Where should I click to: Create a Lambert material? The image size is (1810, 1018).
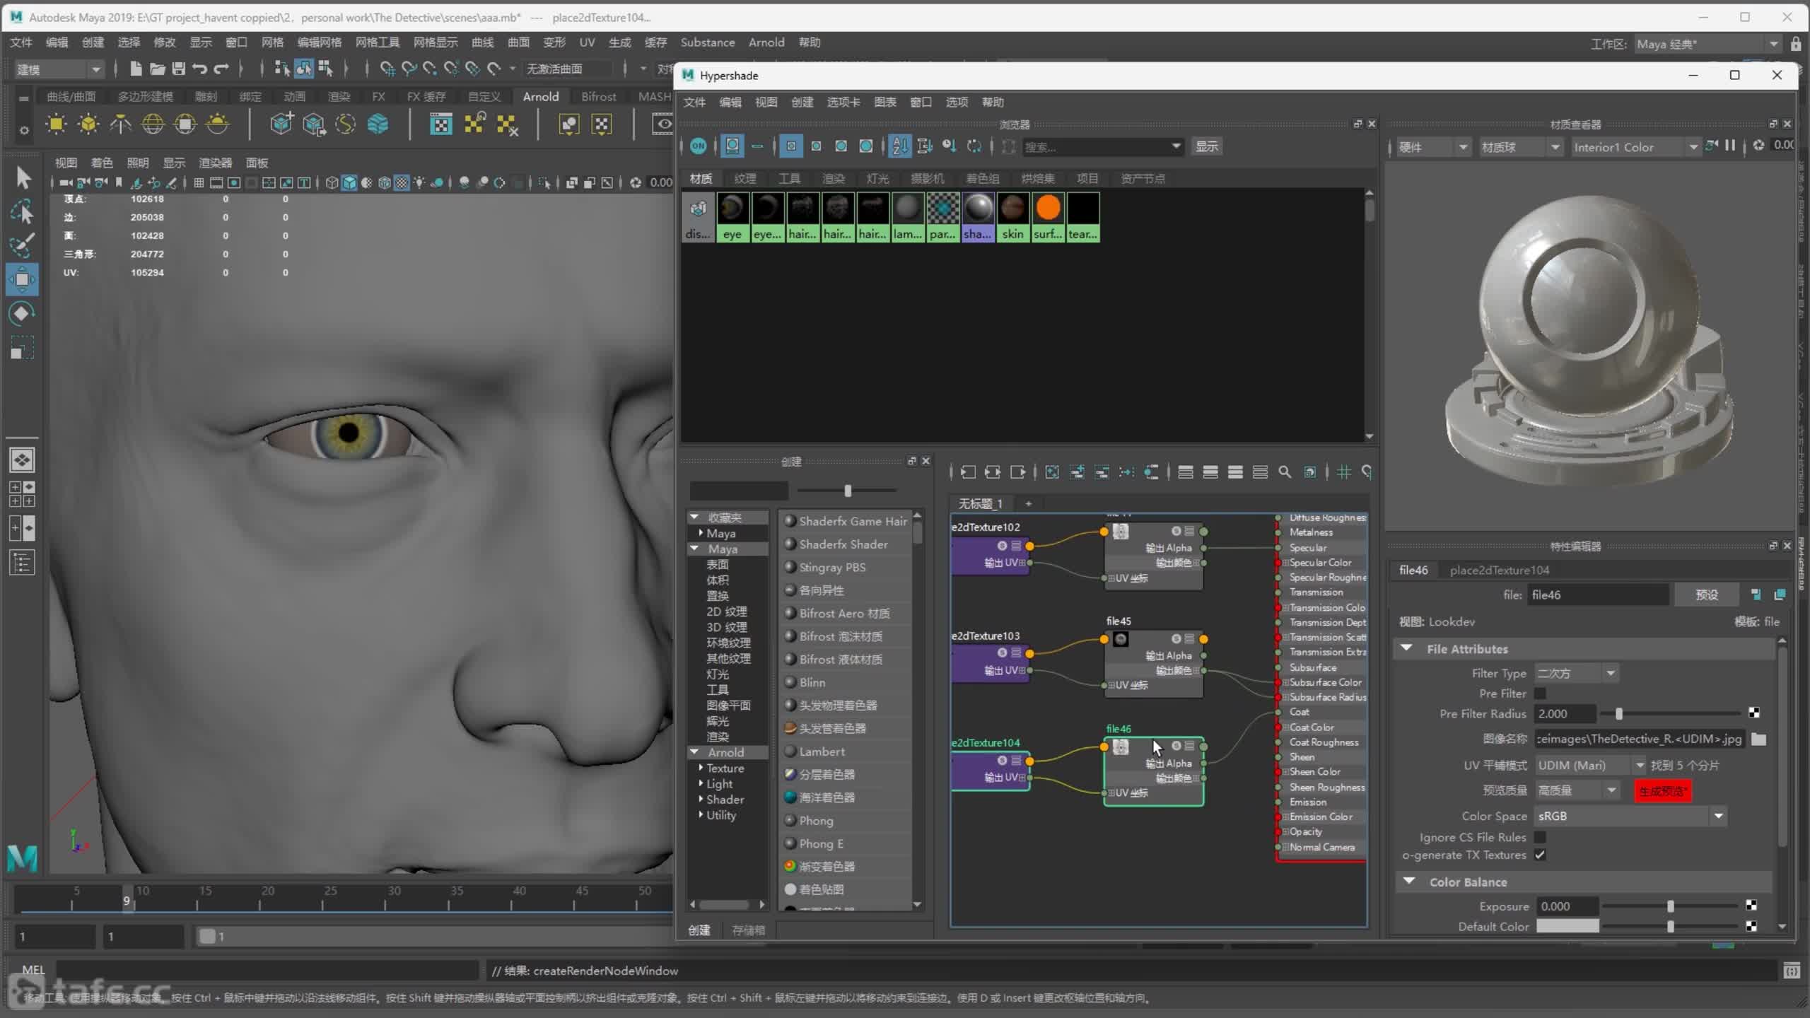click(822, 751)
